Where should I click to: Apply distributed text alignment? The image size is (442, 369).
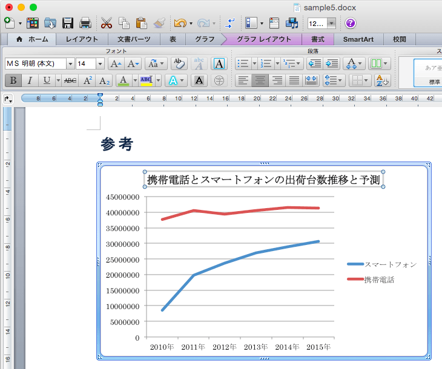click(x=311, y=80)
